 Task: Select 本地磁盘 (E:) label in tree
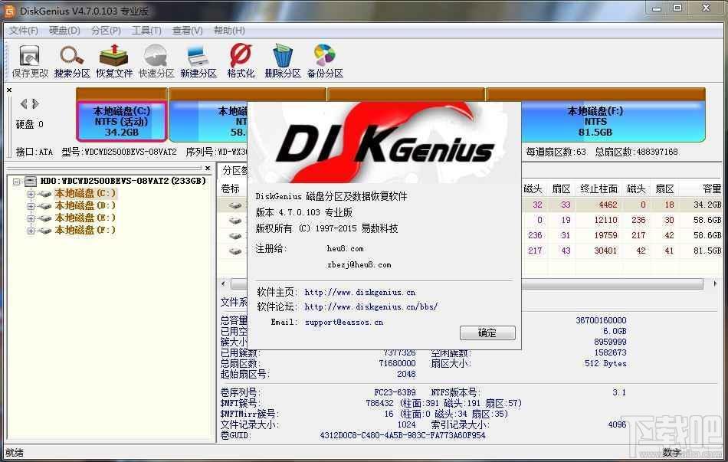pyautogui.click(x=85, y=218)
